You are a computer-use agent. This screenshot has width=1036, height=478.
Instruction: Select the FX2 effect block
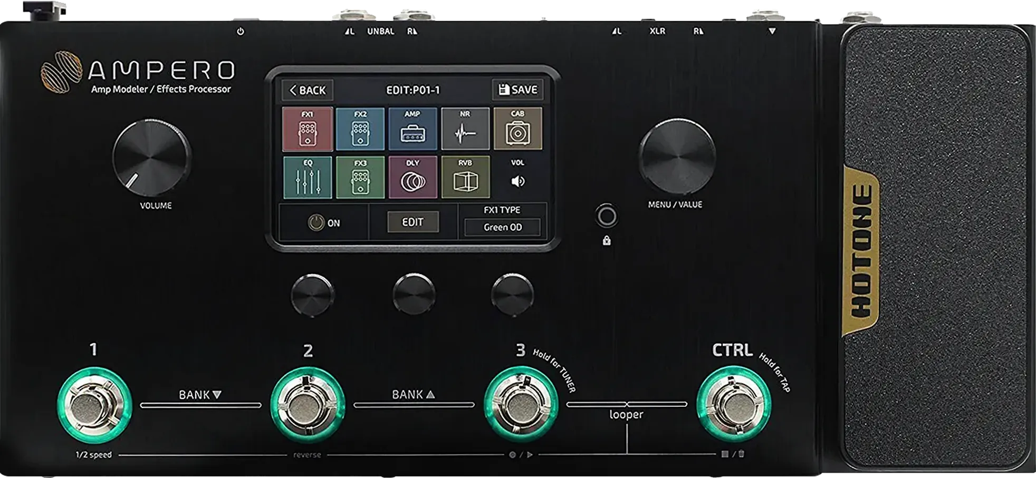pos(360,129)
